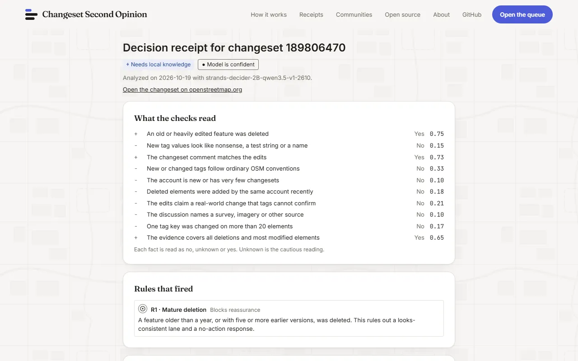
Task: Click the What the checks read heading
Action: [x=175, y=118]
